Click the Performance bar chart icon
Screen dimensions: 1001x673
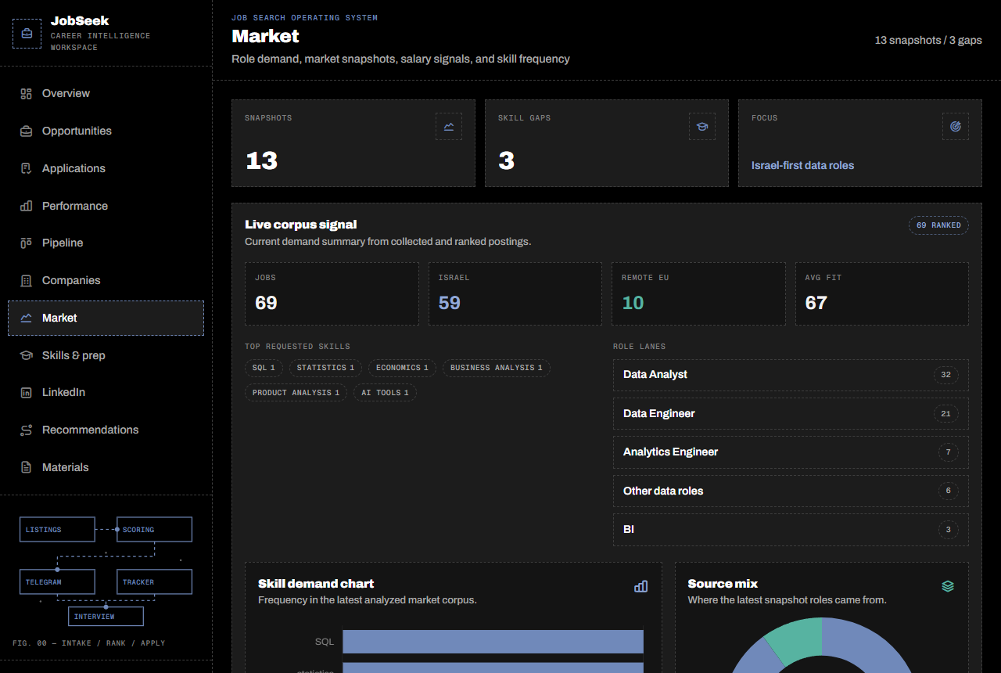[26, 206]
